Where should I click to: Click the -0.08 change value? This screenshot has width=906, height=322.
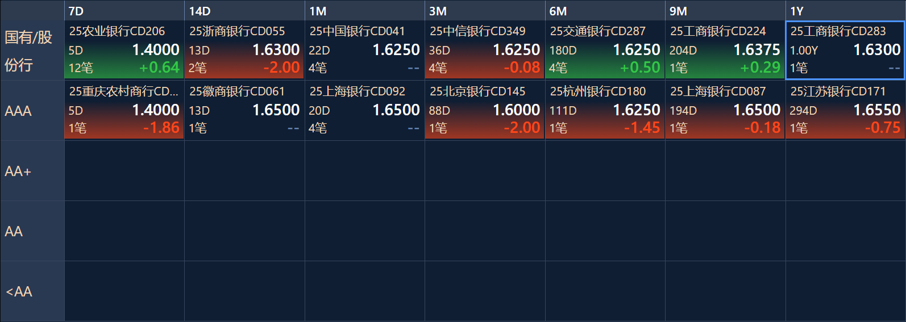(522, 68)
